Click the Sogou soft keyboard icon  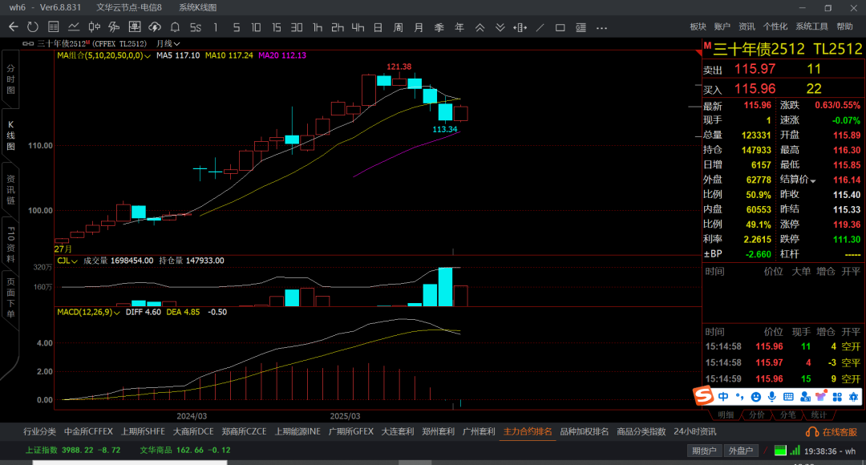click(x=788, y=397)
